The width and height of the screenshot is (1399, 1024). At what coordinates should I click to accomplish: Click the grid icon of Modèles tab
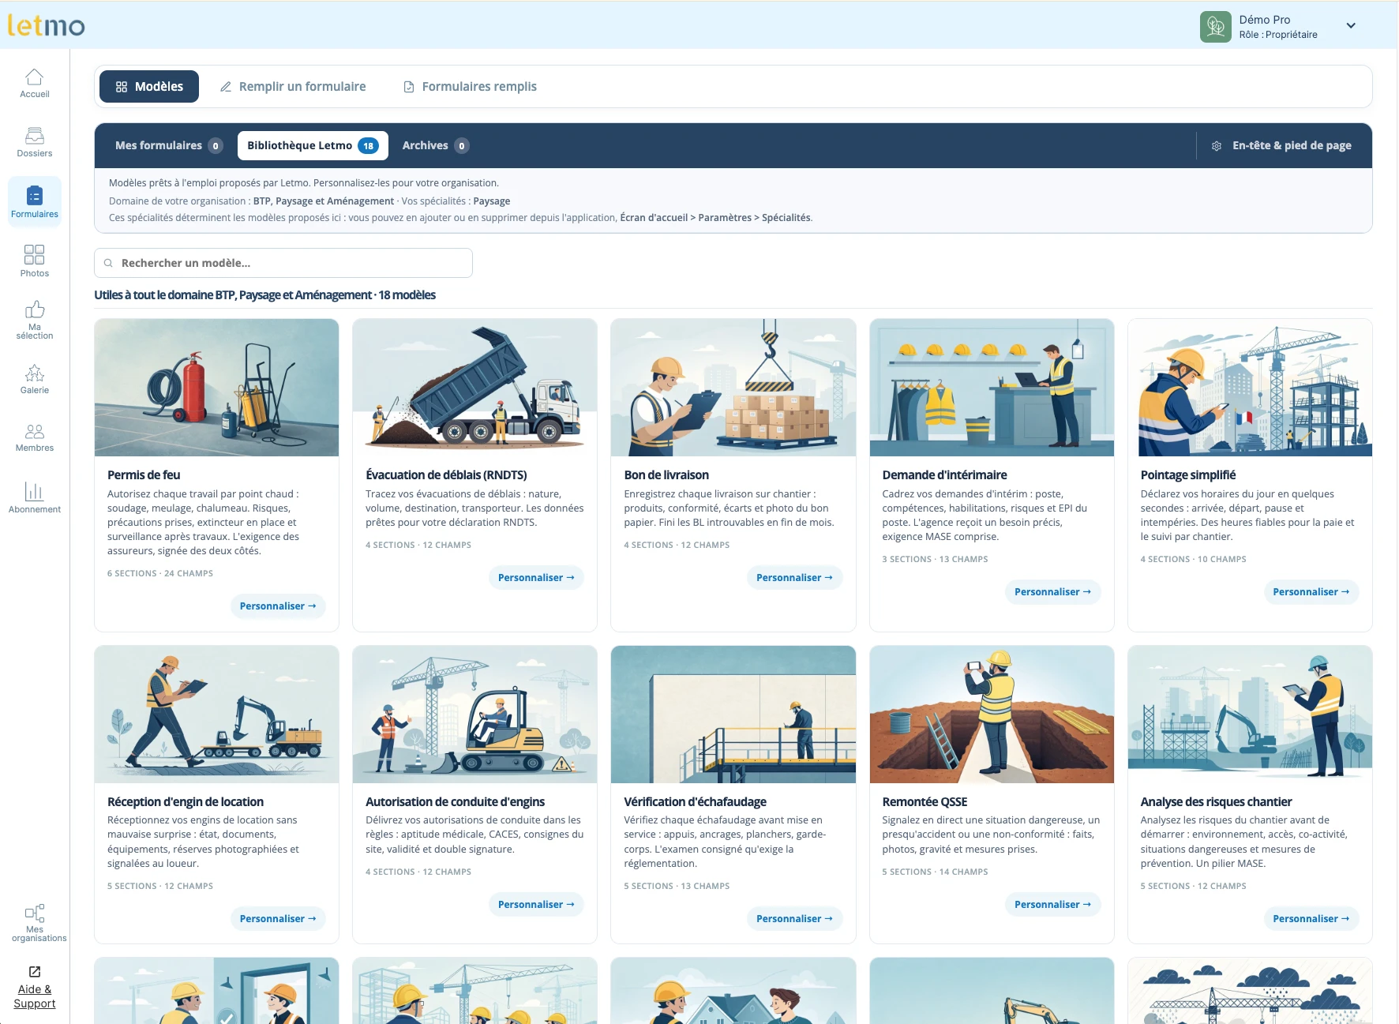pos(122,87)
